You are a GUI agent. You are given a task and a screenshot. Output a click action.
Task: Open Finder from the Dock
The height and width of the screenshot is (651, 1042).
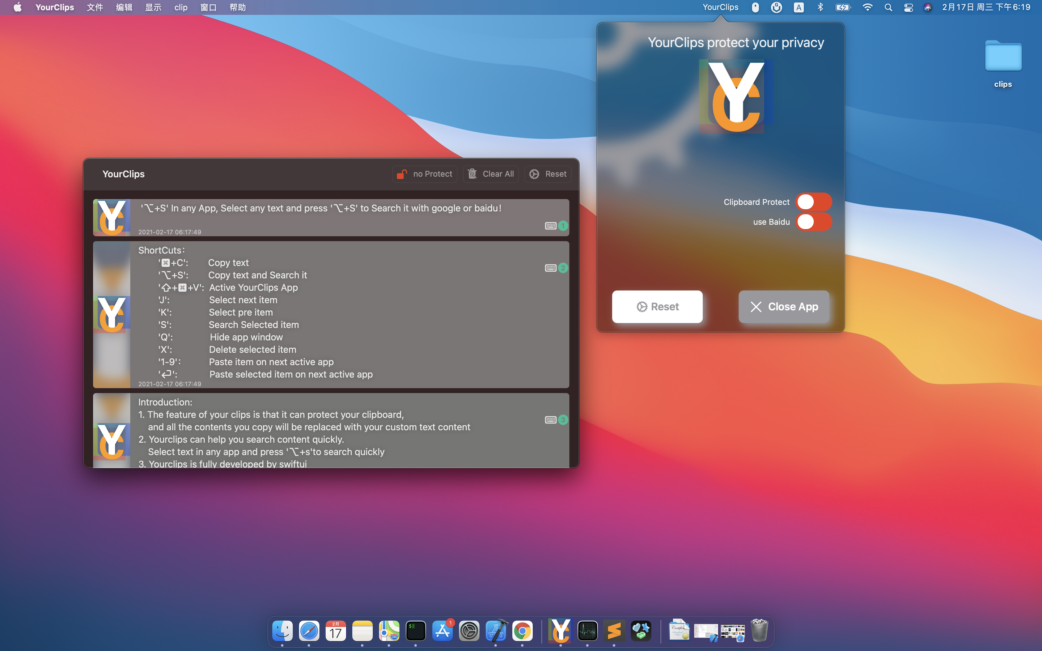click(x=283, y=631)
